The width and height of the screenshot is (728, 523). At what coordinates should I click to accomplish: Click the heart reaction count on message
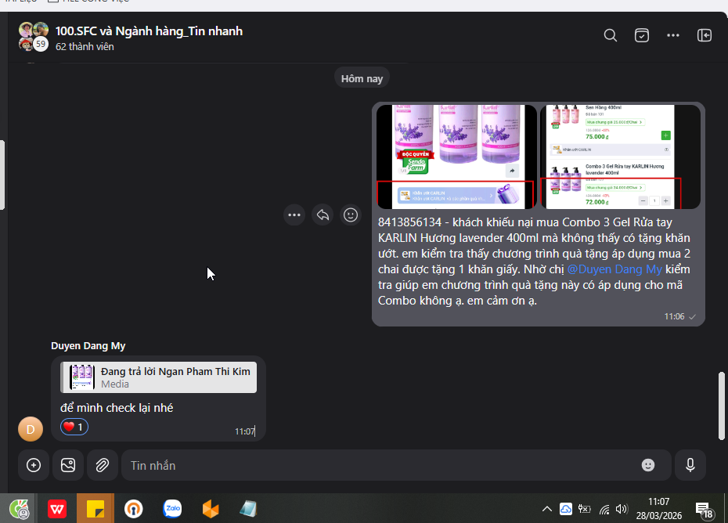coord(74,427)
